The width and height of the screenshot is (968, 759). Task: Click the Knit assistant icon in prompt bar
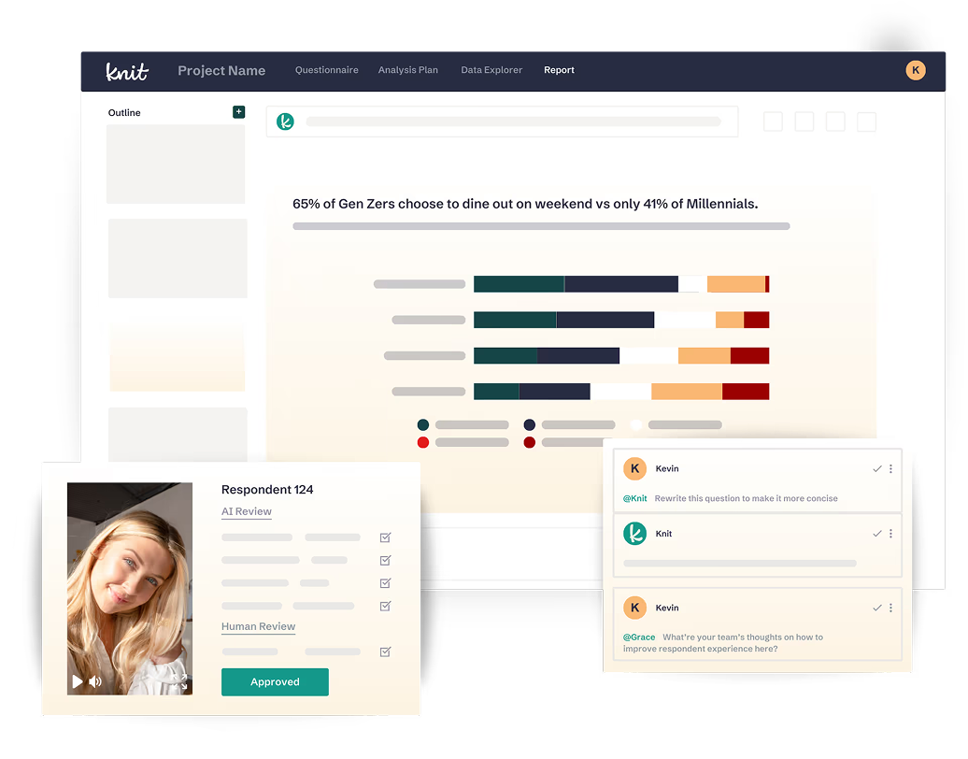[285, 122]
